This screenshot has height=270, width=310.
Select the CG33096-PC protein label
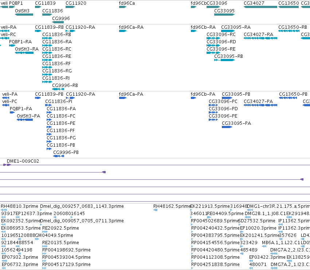tap(223, 102)
